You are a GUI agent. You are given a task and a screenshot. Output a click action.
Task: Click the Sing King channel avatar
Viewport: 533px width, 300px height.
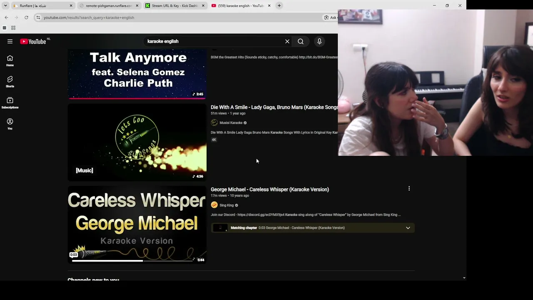click(214, 205)
